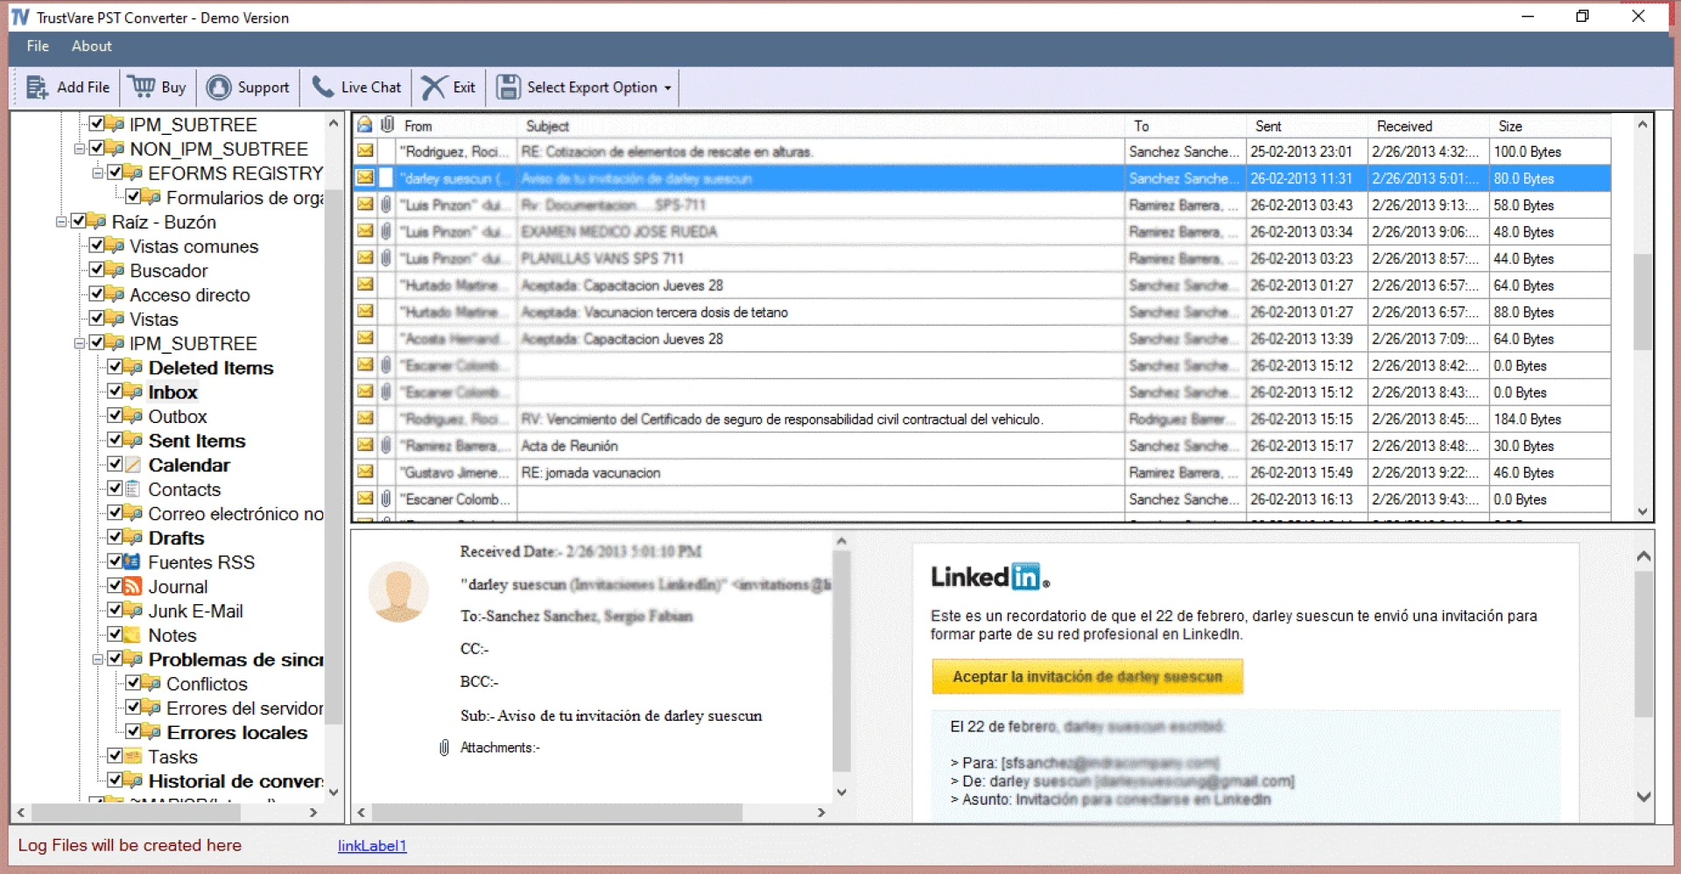Click the Select Export Option disk icon
The image size is (1681, 874).
[x=509, y=87]
